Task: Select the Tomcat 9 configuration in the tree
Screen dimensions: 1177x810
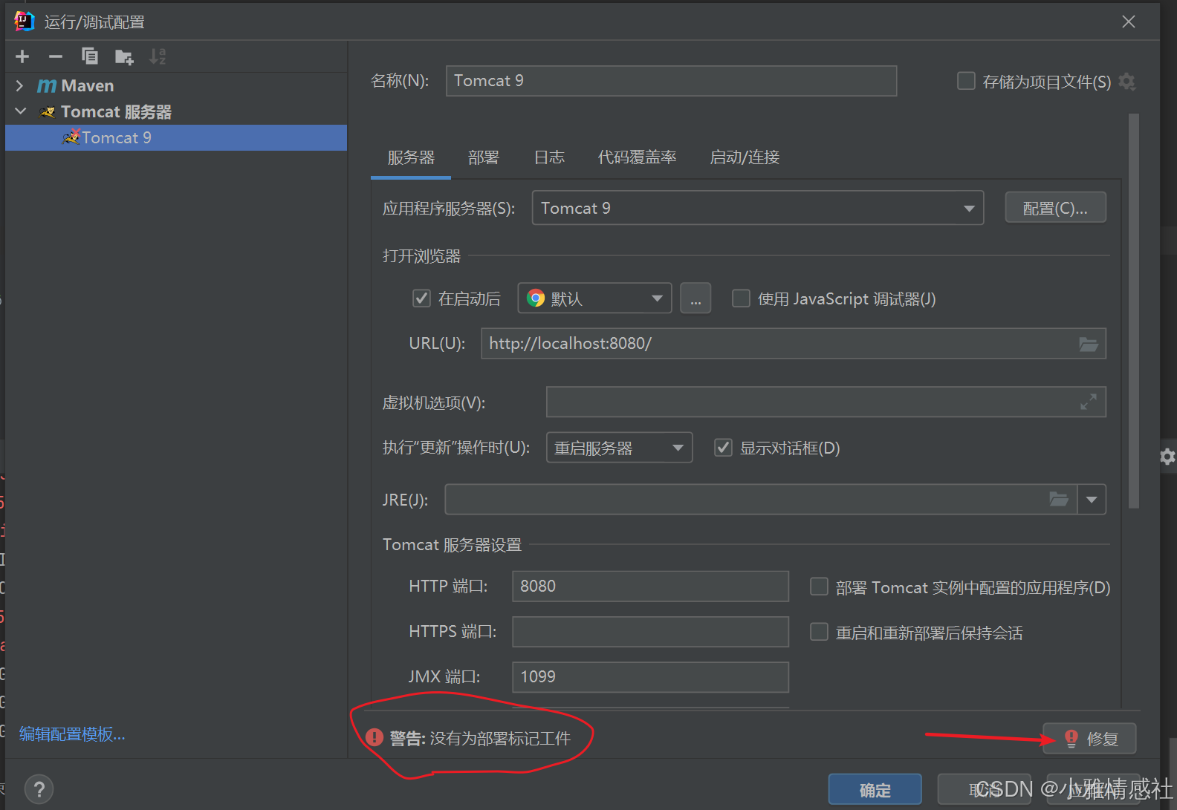Action: [176, 137]
